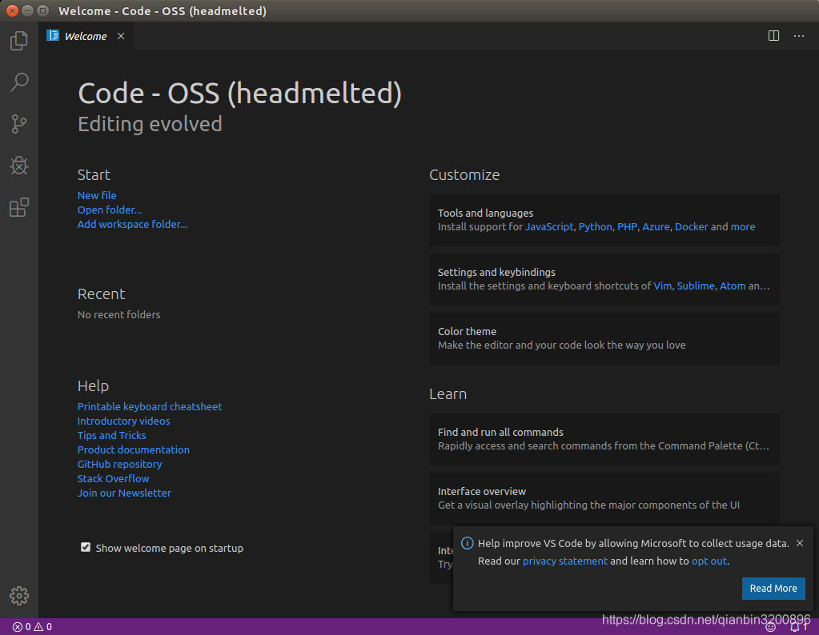Open Introductory videos link
The width and height of the screenshot is (819, 635).
(123, 421)
